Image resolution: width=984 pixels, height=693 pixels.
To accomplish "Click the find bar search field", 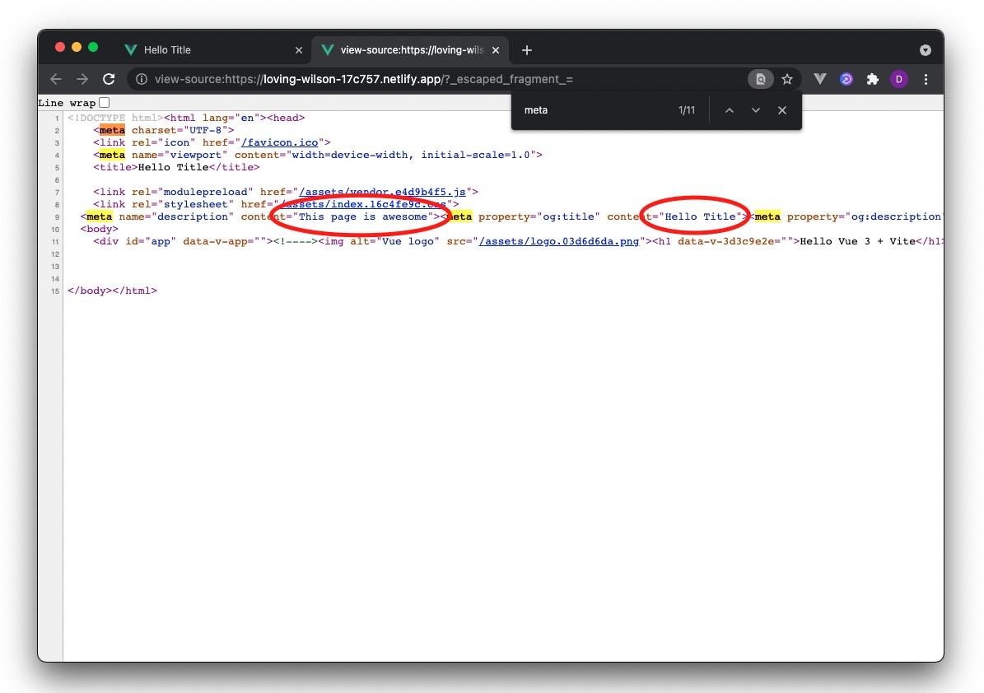I will point(593,110).
